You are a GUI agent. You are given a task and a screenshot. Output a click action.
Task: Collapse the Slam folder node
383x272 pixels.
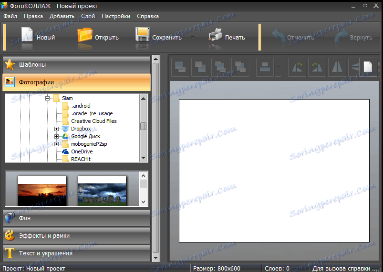(x=47, y=98)
